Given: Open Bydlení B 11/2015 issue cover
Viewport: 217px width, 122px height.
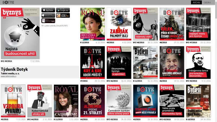Looking at the screenshot, I should click(x=145, y=62).
